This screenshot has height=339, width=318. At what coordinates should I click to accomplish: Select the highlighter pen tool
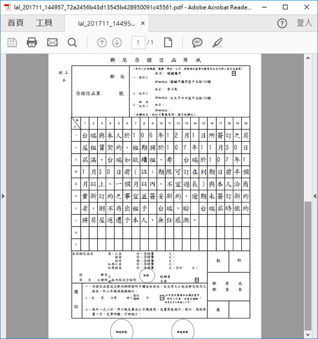218,43
